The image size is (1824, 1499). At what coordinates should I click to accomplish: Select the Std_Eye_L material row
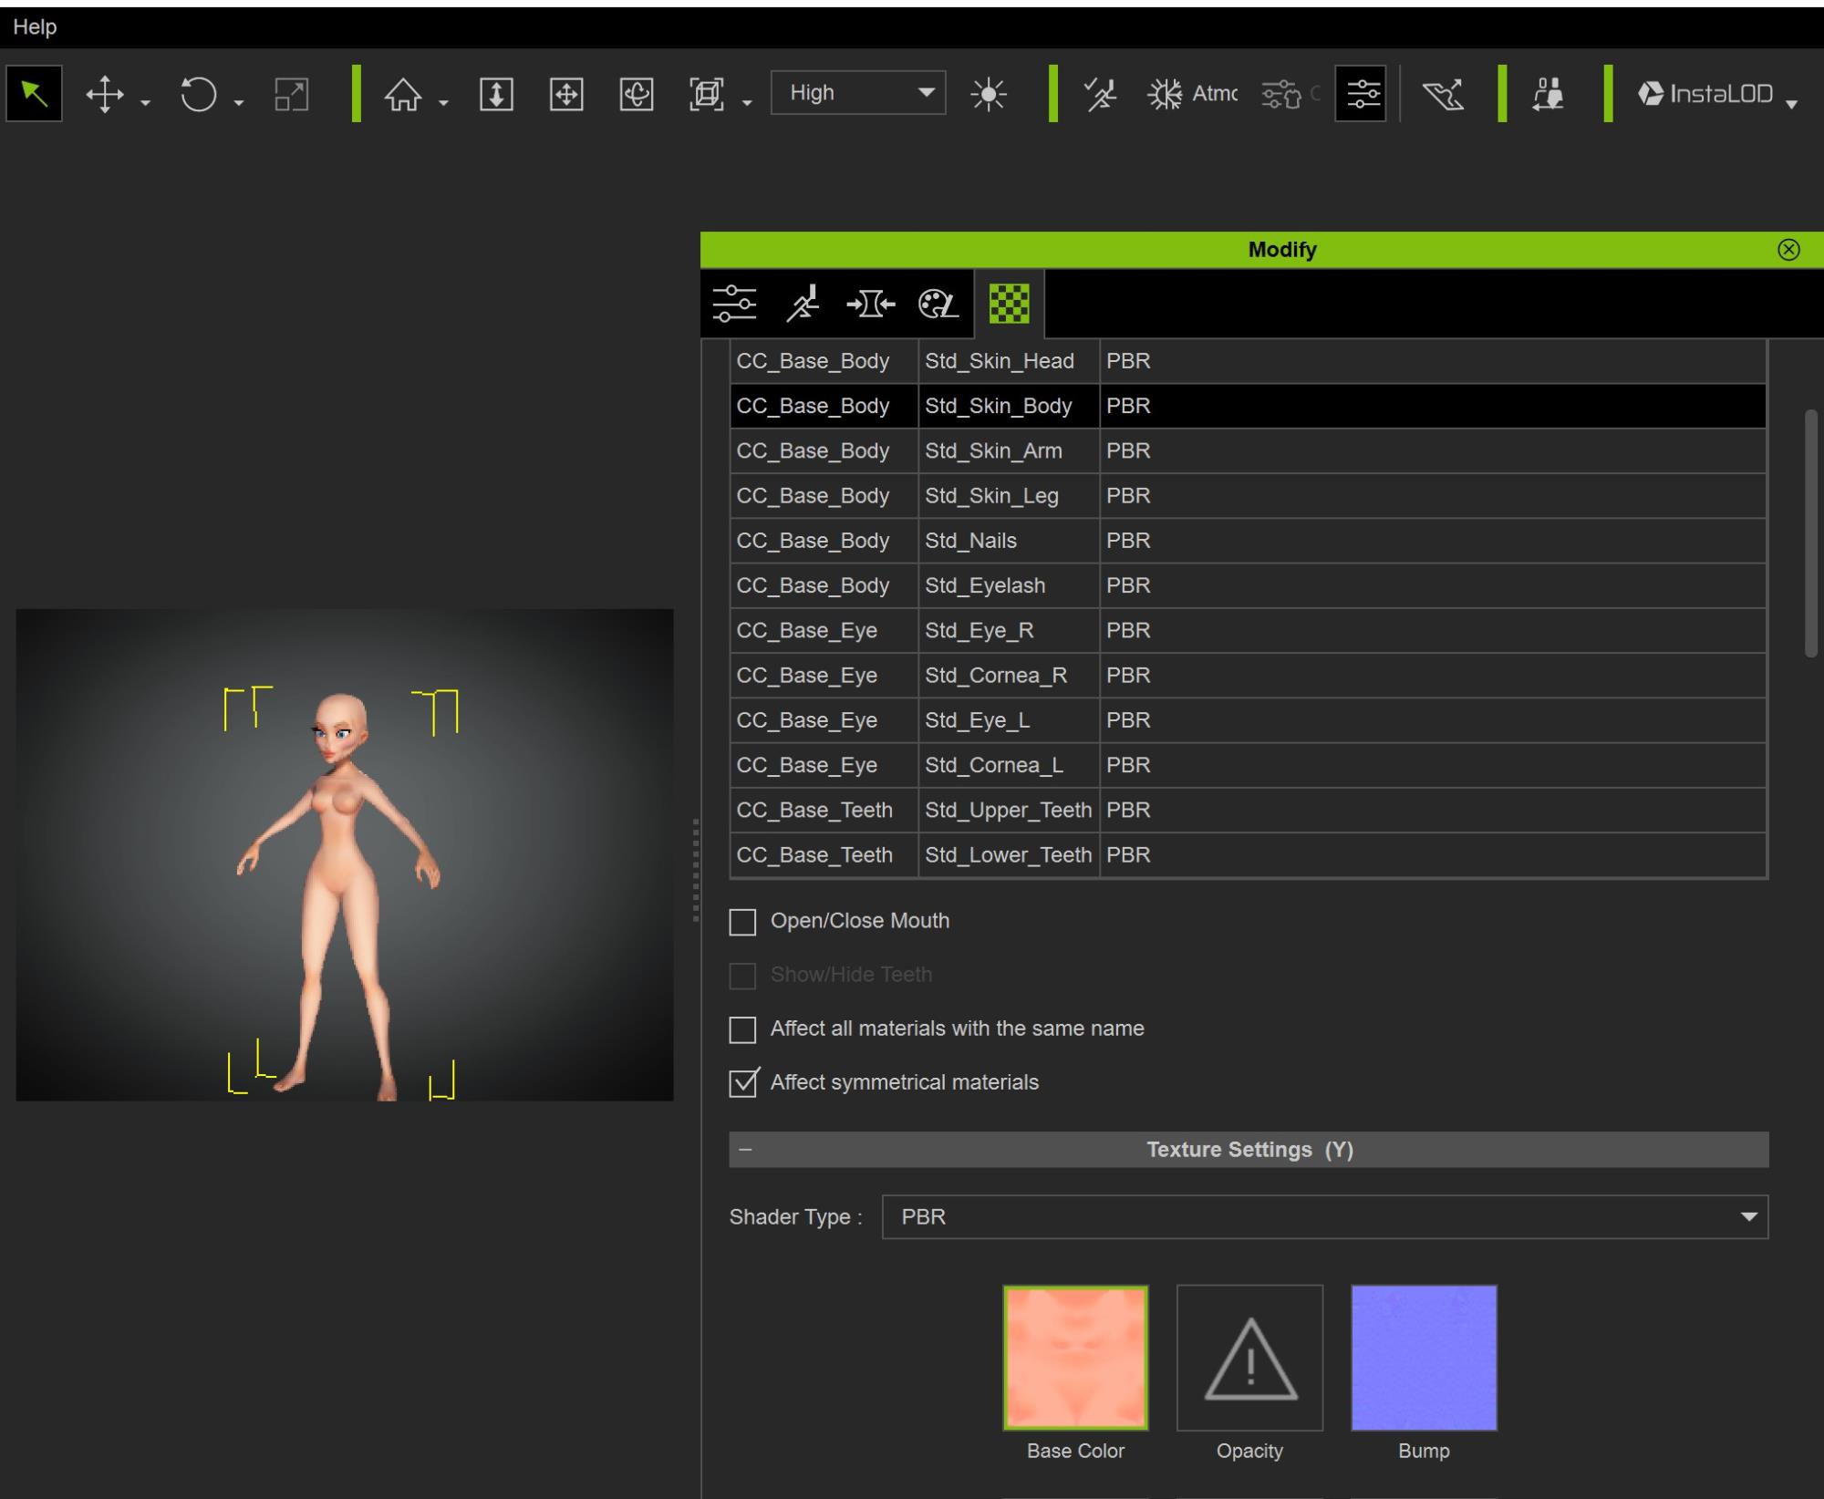(x=1249, y=720)
